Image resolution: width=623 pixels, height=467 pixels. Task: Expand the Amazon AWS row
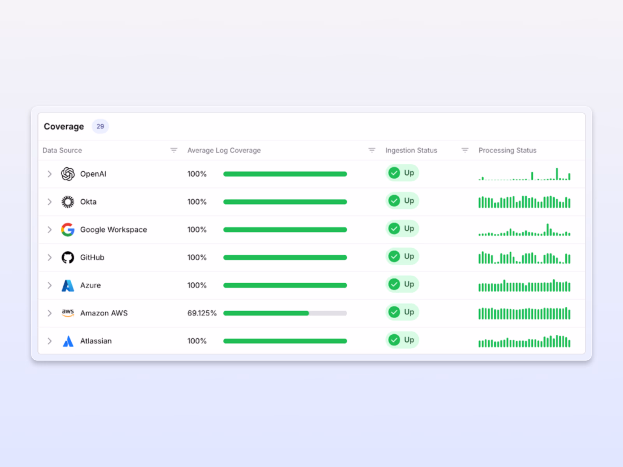[49, 313]
